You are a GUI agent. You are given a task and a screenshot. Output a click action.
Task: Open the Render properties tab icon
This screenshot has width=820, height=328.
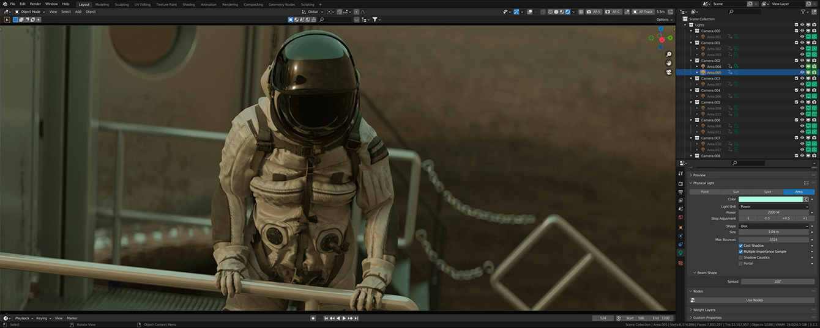pos(680,183)
